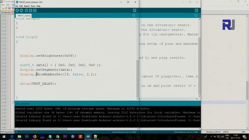
Task: Open the Action Center notifications icon
Action: point(245,136)
